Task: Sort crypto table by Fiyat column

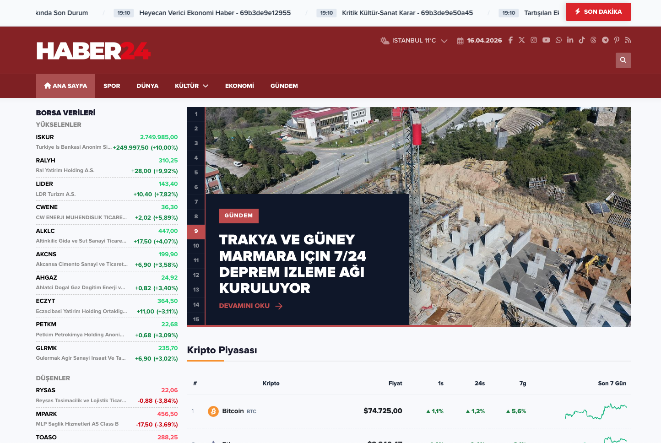Action: [396, 384]
